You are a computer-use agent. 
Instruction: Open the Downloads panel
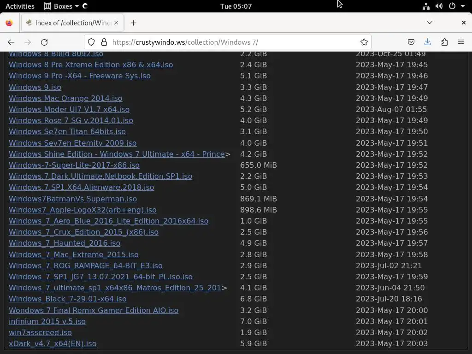427,42
